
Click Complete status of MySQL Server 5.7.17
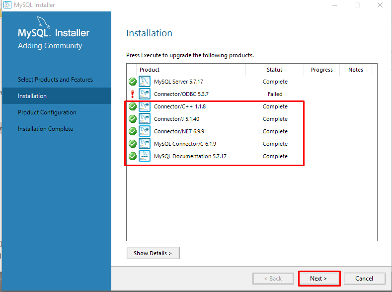point(275,82)
